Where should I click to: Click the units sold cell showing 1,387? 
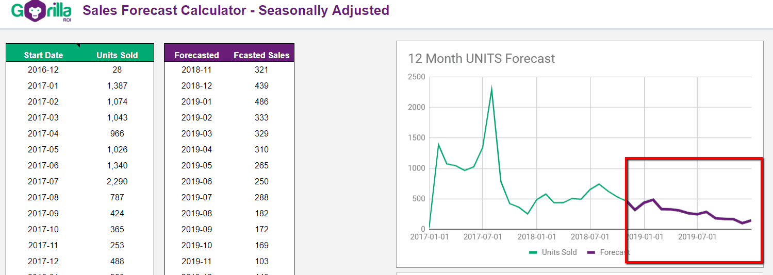(117, 85)
